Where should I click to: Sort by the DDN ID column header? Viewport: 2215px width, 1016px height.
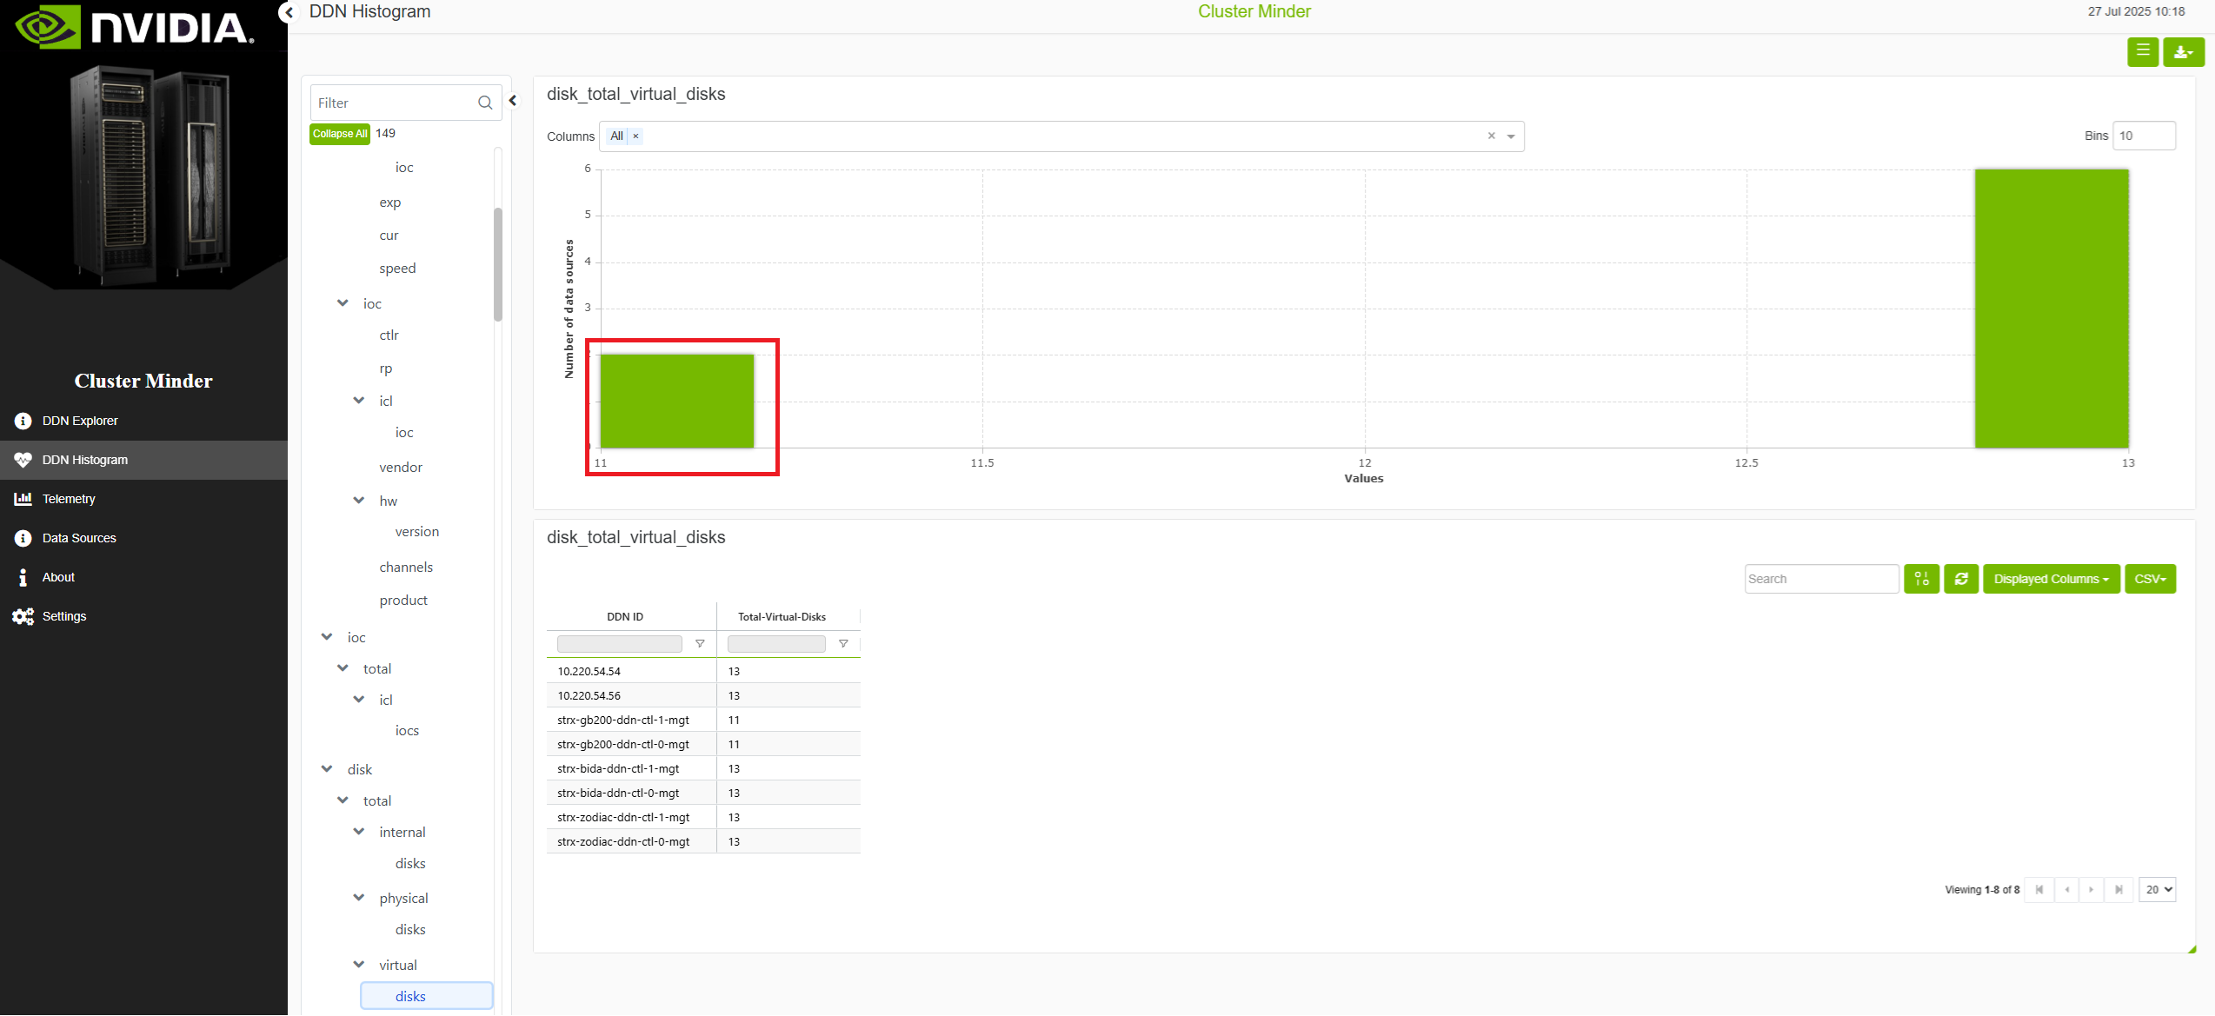[x=625, y=617]
